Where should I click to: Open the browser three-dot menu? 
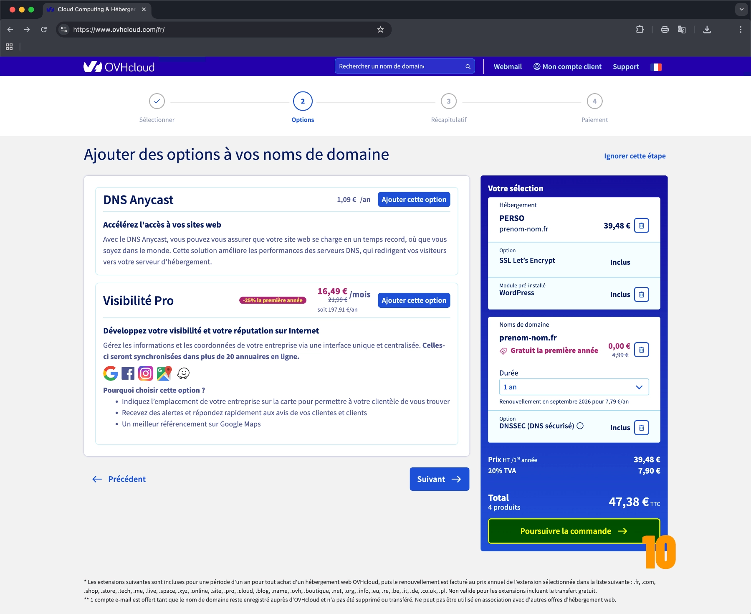[x=741, y=30]
